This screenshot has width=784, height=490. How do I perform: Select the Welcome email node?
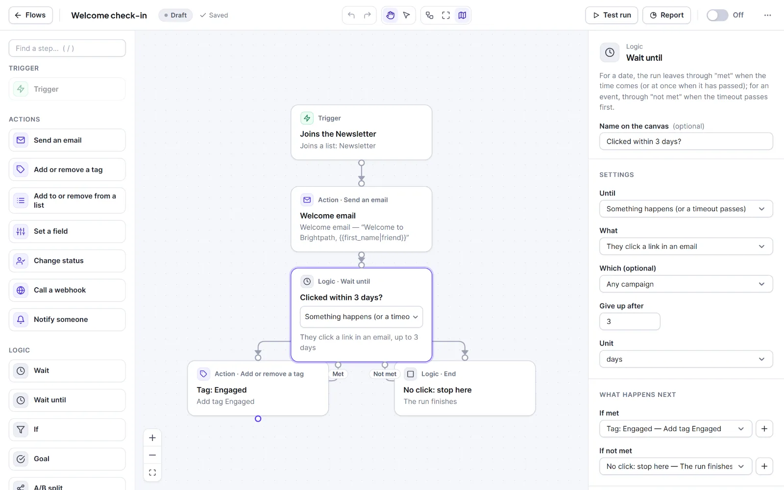point(361,219)
